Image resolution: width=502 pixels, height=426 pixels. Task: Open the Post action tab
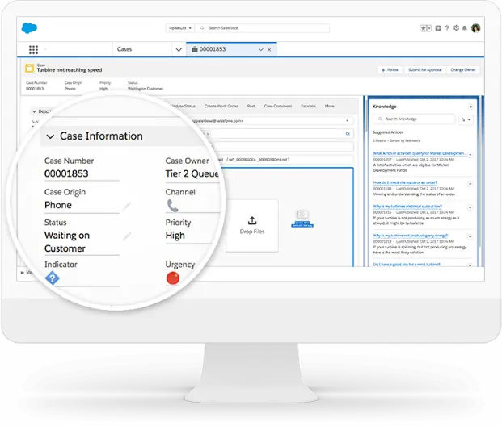[x=251, y=106]
